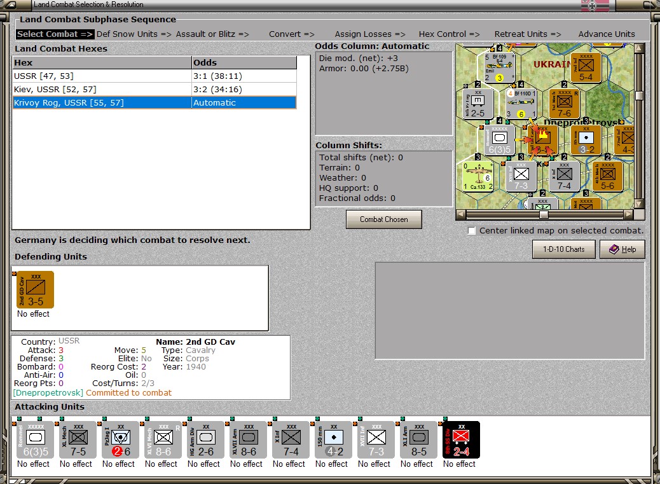Screen dimensions: 660x484
Task: Click the 6(3)5 HQ counter on map
Action: click(499, 140)
